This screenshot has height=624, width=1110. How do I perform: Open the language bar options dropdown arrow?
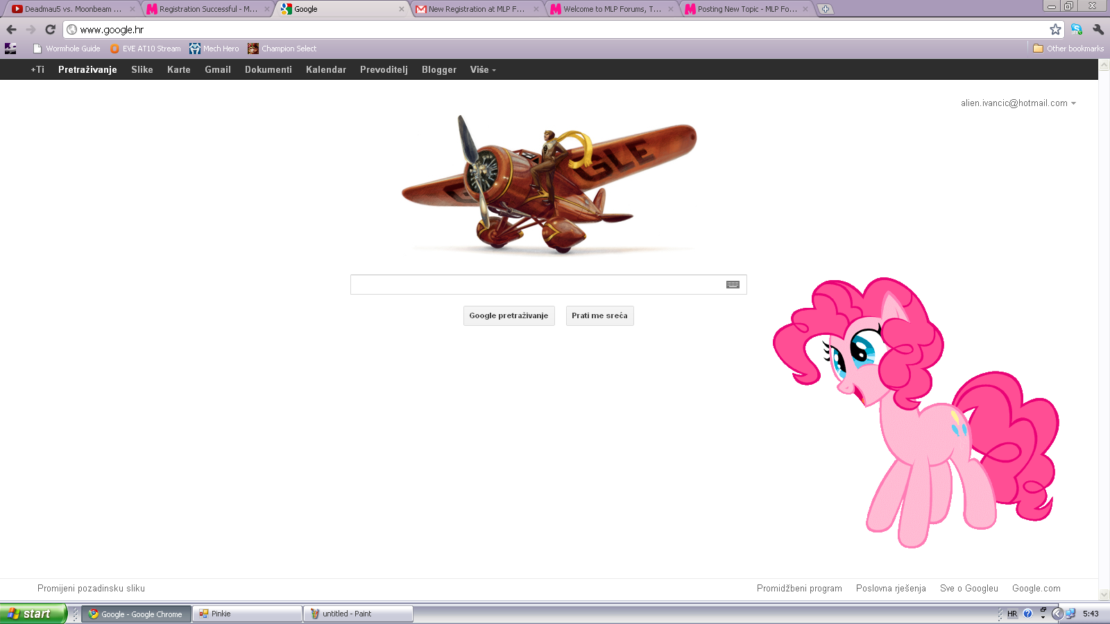pos(1043,616)
